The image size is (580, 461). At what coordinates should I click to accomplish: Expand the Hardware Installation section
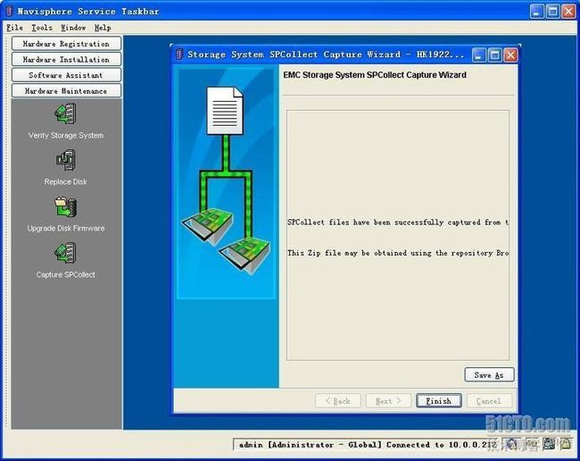click(x=66, y=60)
